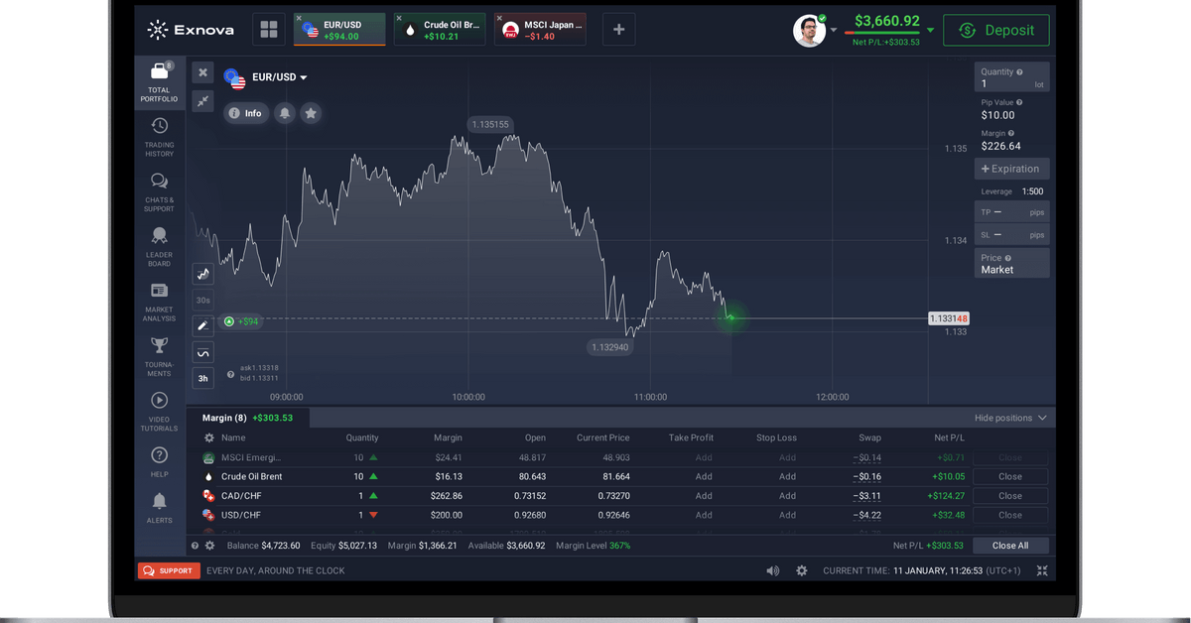Switch to the Crude Oil Brent tab

pos(439,29)
